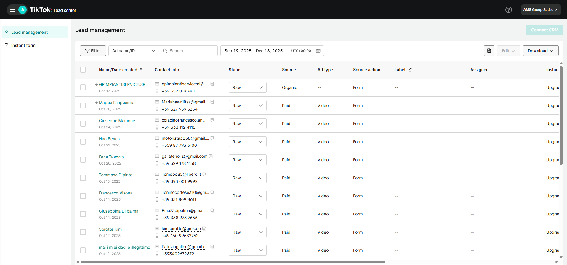Open lead mai i miei dadi e illegittimo
Viewport: 567px width, 265px height.
tap(124, 247)
